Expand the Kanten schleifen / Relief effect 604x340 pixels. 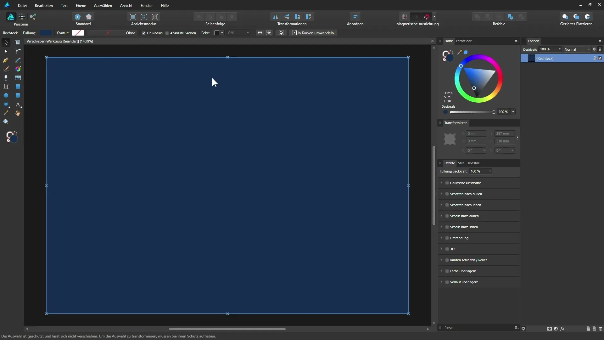[441, 260]
